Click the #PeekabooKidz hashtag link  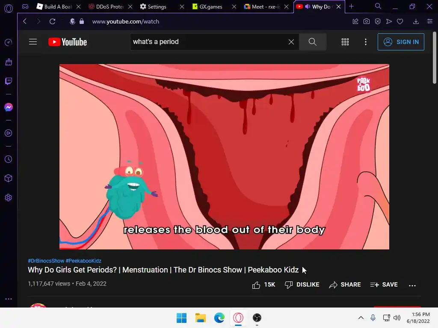click(x=83, y=261)
